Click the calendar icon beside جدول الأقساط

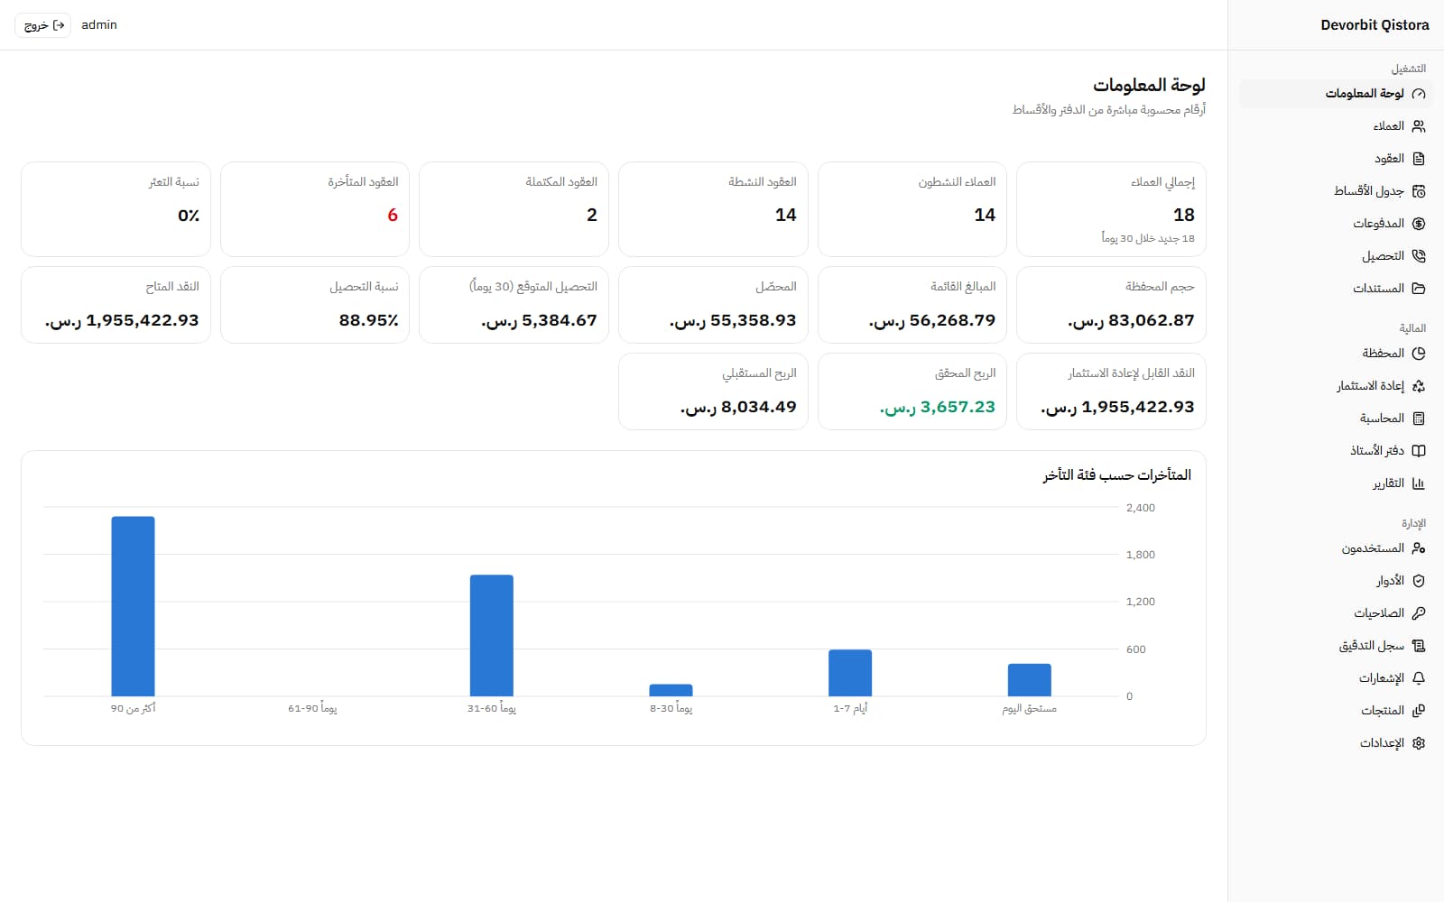coord(1419,191)
